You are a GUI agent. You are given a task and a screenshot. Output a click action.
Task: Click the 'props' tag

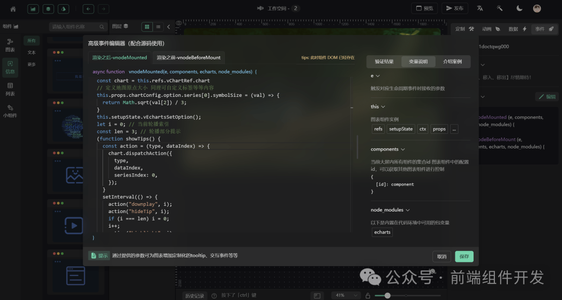439,129
